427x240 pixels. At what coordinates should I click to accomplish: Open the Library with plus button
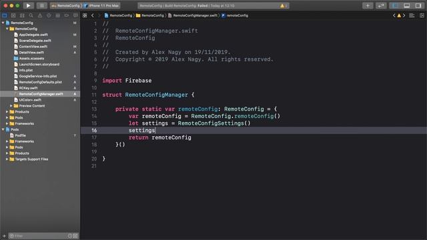368,5
